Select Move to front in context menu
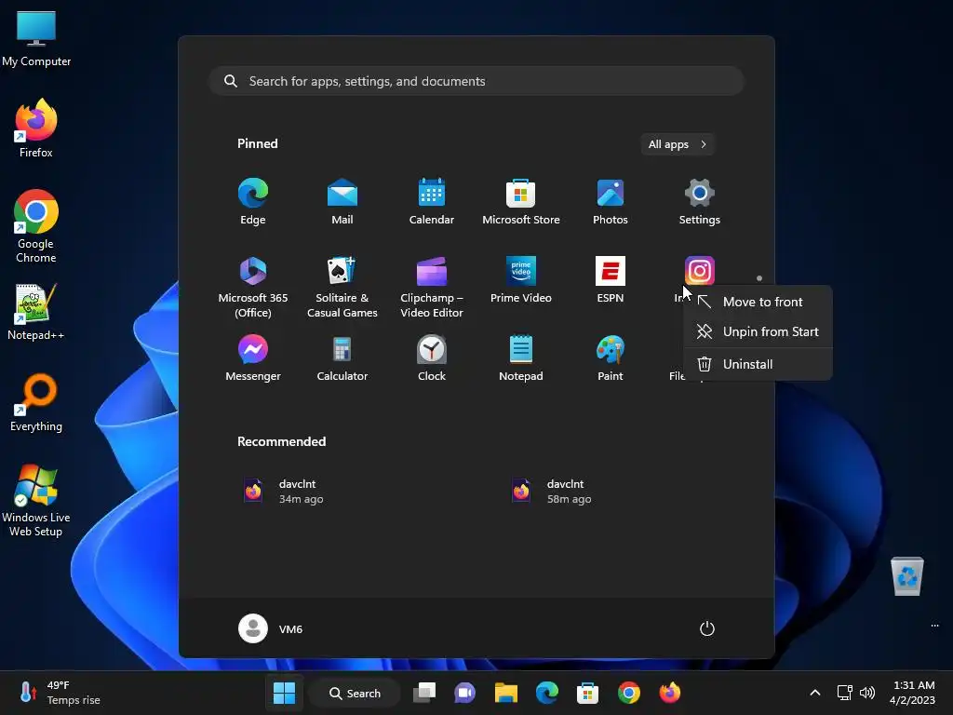Image resolution: width=953 pixels, height=715 pixels. click(x=758, y=302)
